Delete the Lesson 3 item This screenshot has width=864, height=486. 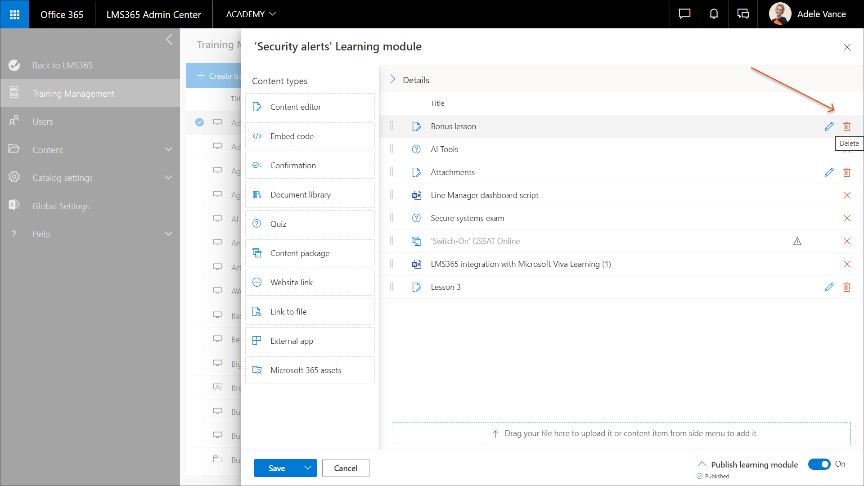click(x=846, y=287)
